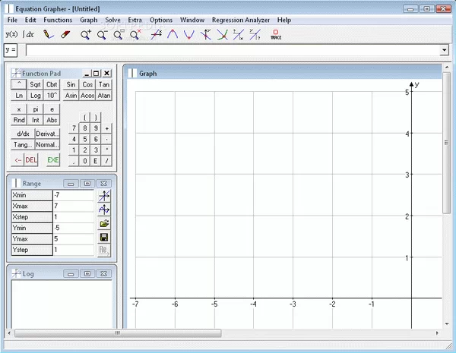Viewport: 456px width, 353px height.
Task: Close the Function Pad panel
Action: click(x=107, y=73)
